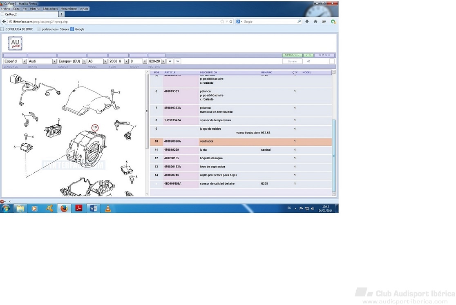This screenshot has height=305, width=456.
Task: Click the Google search engine icon
Action: tap(238, 22)
